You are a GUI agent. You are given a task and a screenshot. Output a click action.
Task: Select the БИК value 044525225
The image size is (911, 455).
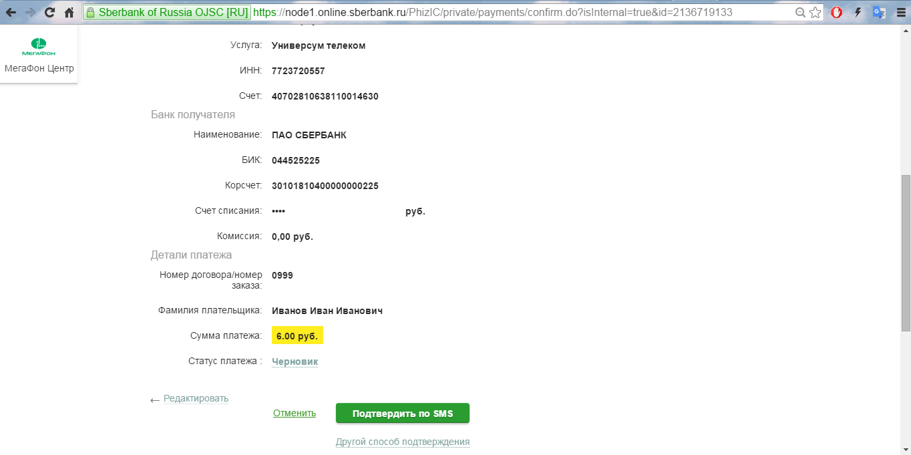coord(296,160)
